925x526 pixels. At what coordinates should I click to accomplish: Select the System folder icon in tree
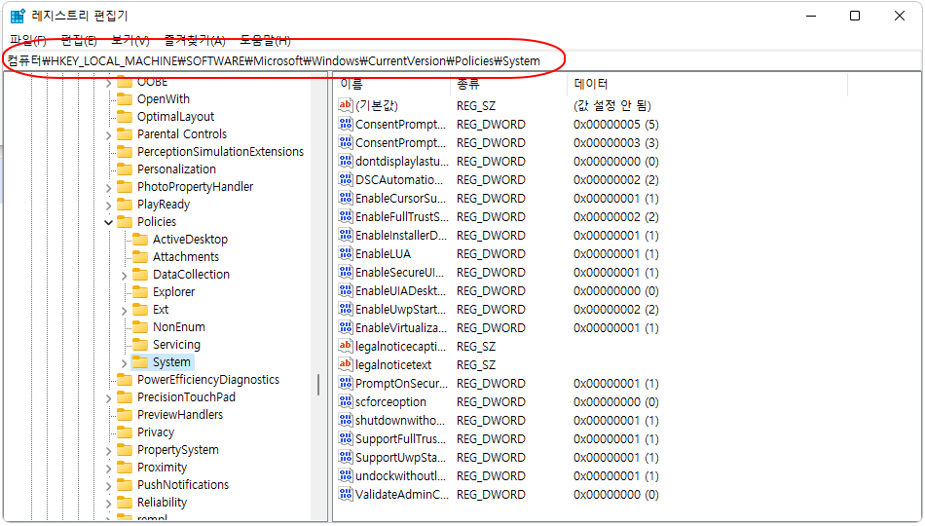[140, 362]
